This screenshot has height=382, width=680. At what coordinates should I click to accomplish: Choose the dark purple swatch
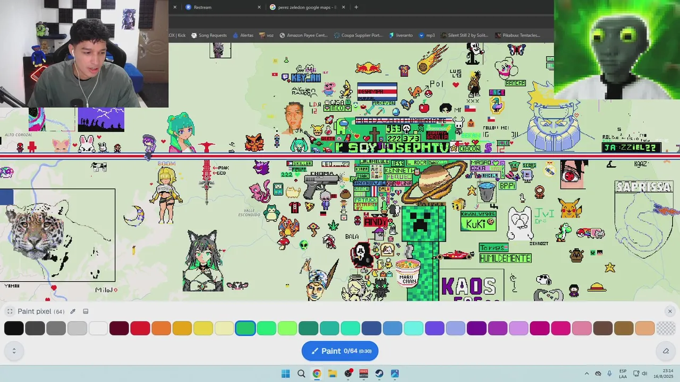tap(477, 328)
